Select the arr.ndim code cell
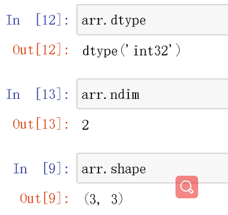 click(x=152, y=94)
